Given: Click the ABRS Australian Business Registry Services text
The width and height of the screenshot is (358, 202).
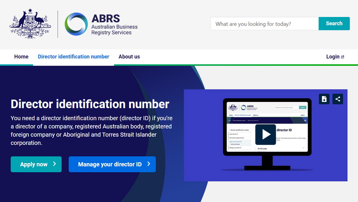Looking at the screenshot, I should [x=115, y=25].
